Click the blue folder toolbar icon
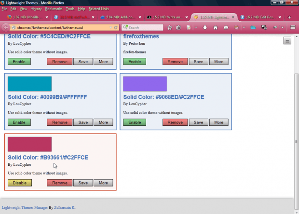The image size is (299, 214). pyautogui.click(x=253, y=27)
